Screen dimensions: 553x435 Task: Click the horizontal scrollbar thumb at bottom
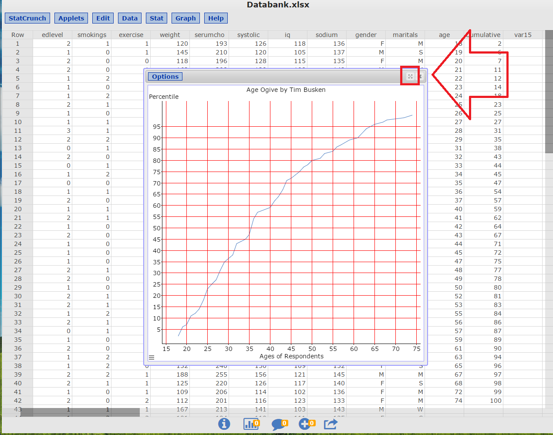click(80, 412)
